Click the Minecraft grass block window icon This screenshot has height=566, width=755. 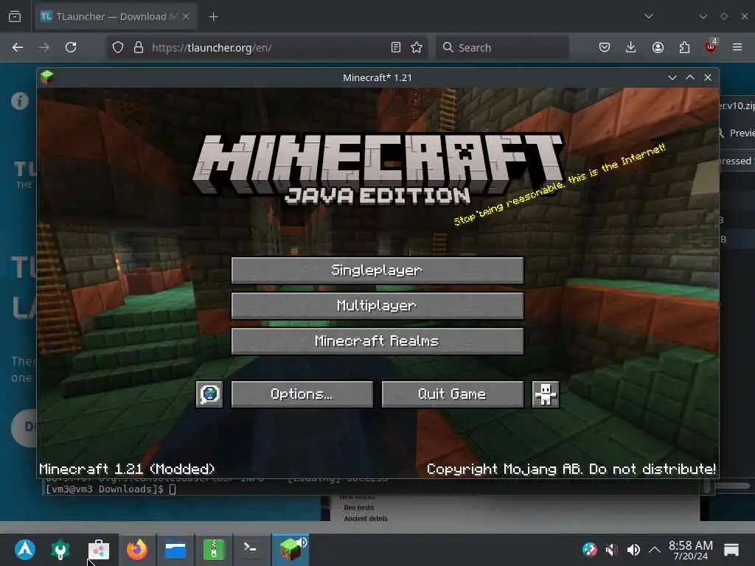[46, 77]
